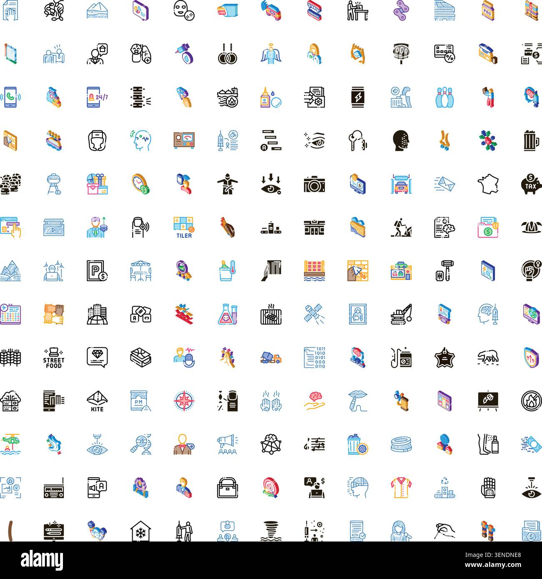Choose the brain over open hand icon
542x579 pixels.
click(314, 401)
